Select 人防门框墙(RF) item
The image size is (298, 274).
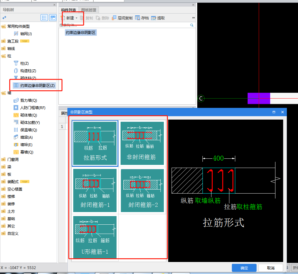(x=29, y=108)
